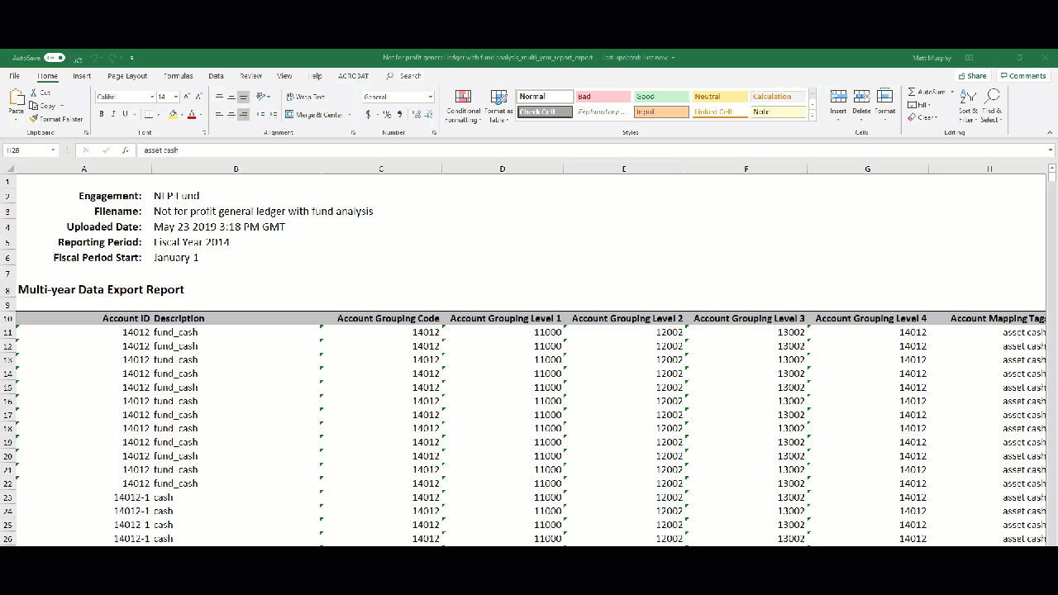Open Find & Select magnifier
1058x595 pixels.
pyautogui.click(x=992, y=106)
